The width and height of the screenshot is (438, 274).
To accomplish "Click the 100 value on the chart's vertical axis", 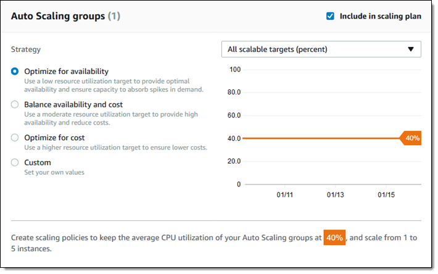I will (x=234, y=69).
